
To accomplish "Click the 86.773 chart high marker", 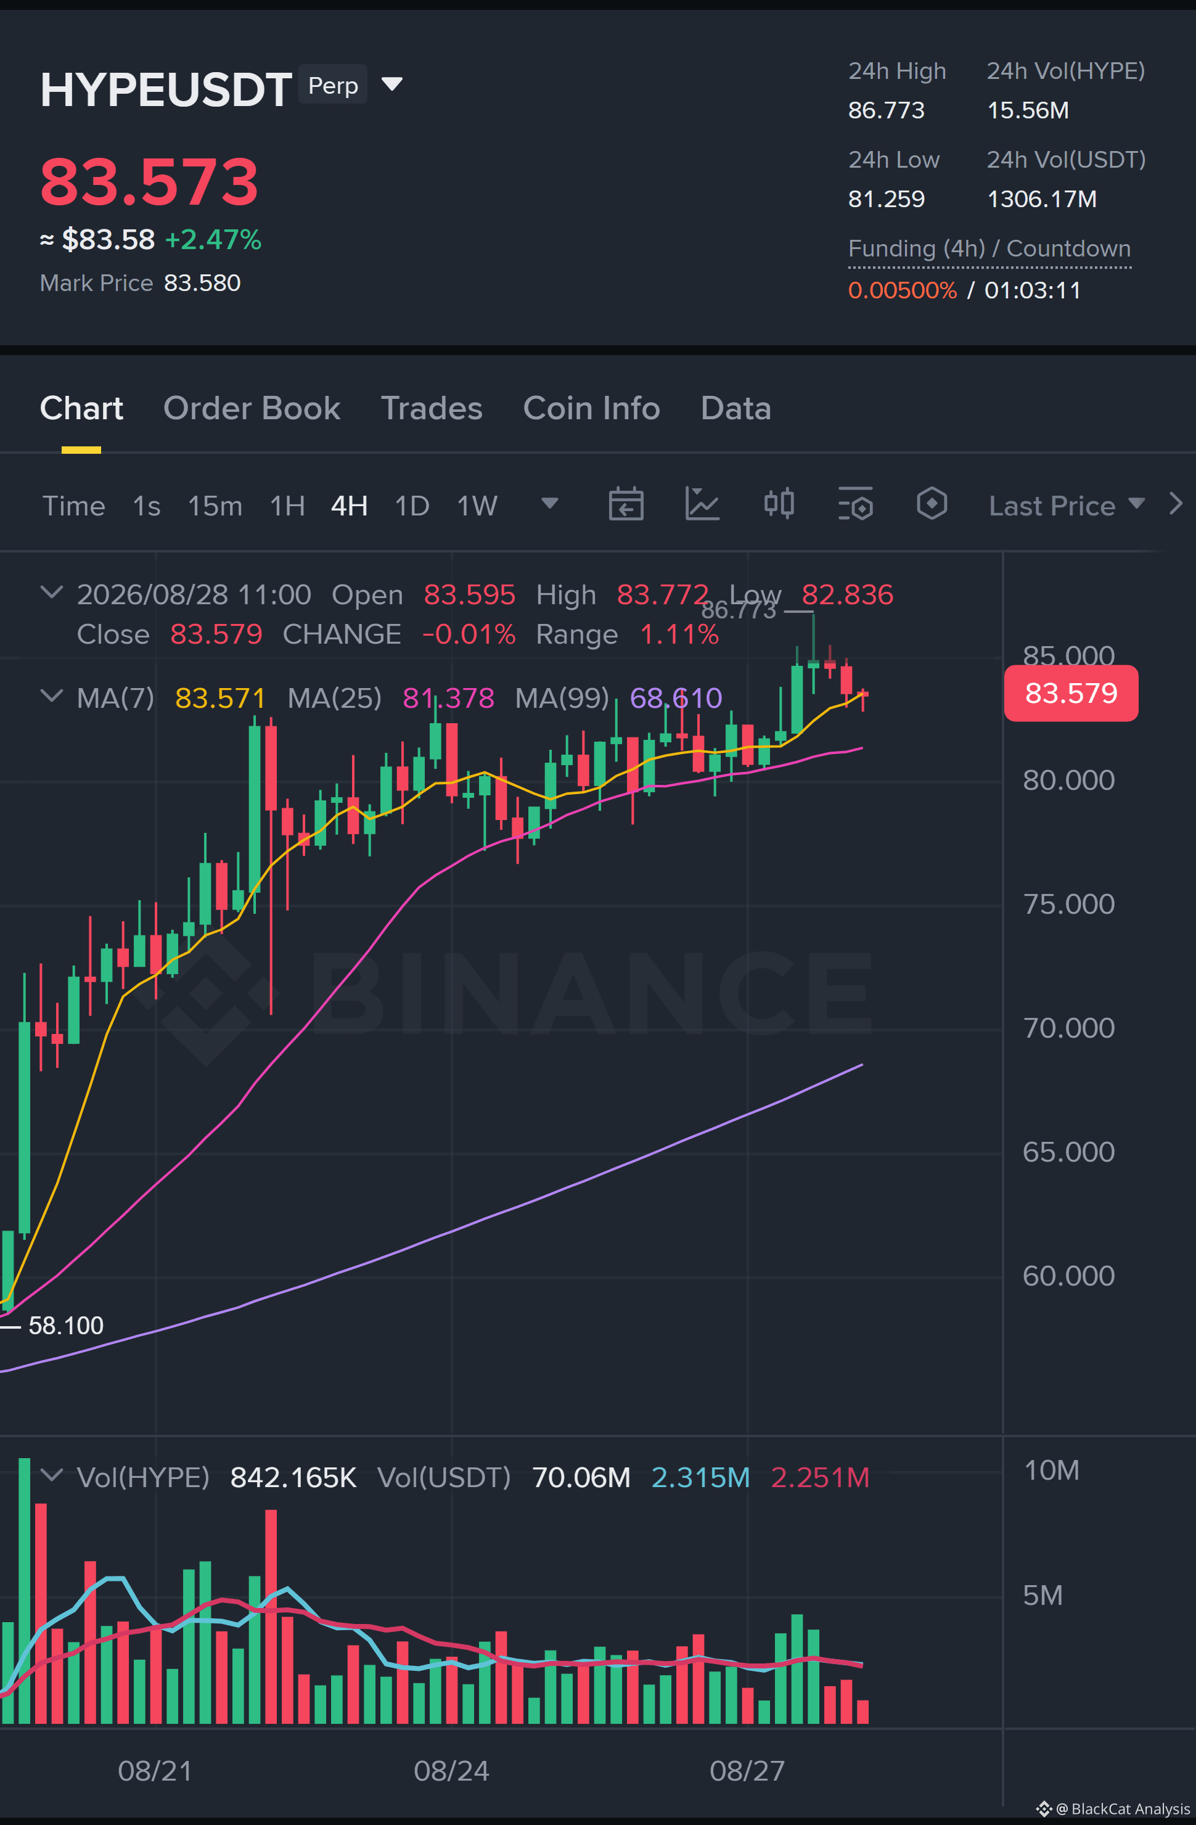I will 739,610.
